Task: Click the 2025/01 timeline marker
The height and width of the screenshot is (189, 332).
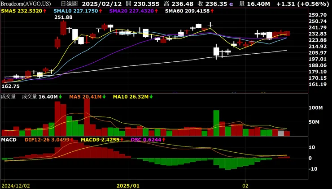Action: coord(128,186)
